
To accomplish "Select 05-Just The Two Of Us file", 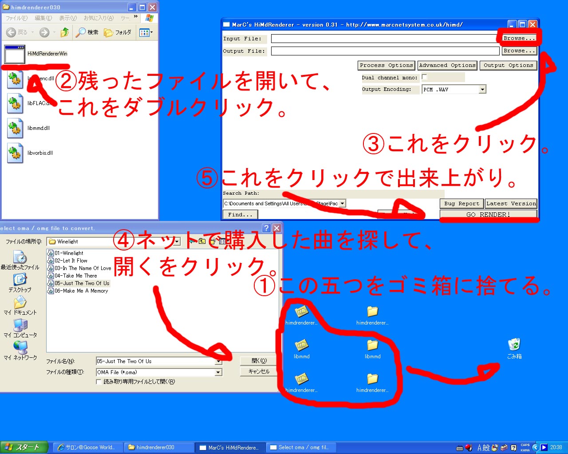I will coord(79,283).
